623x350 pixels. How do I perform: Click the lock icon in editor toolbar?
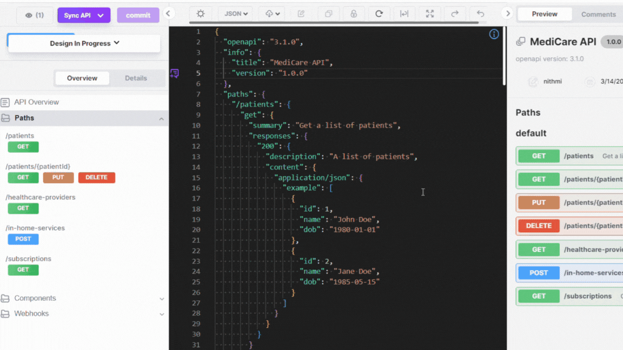tap(354, 14)
